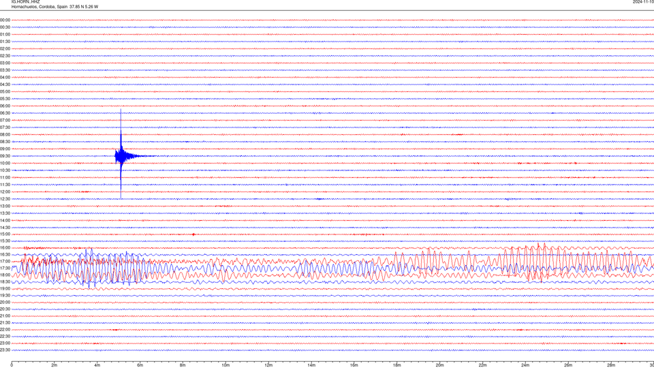Choose the 23:00 row label
The image size is (654, 368).
point(5,343)
